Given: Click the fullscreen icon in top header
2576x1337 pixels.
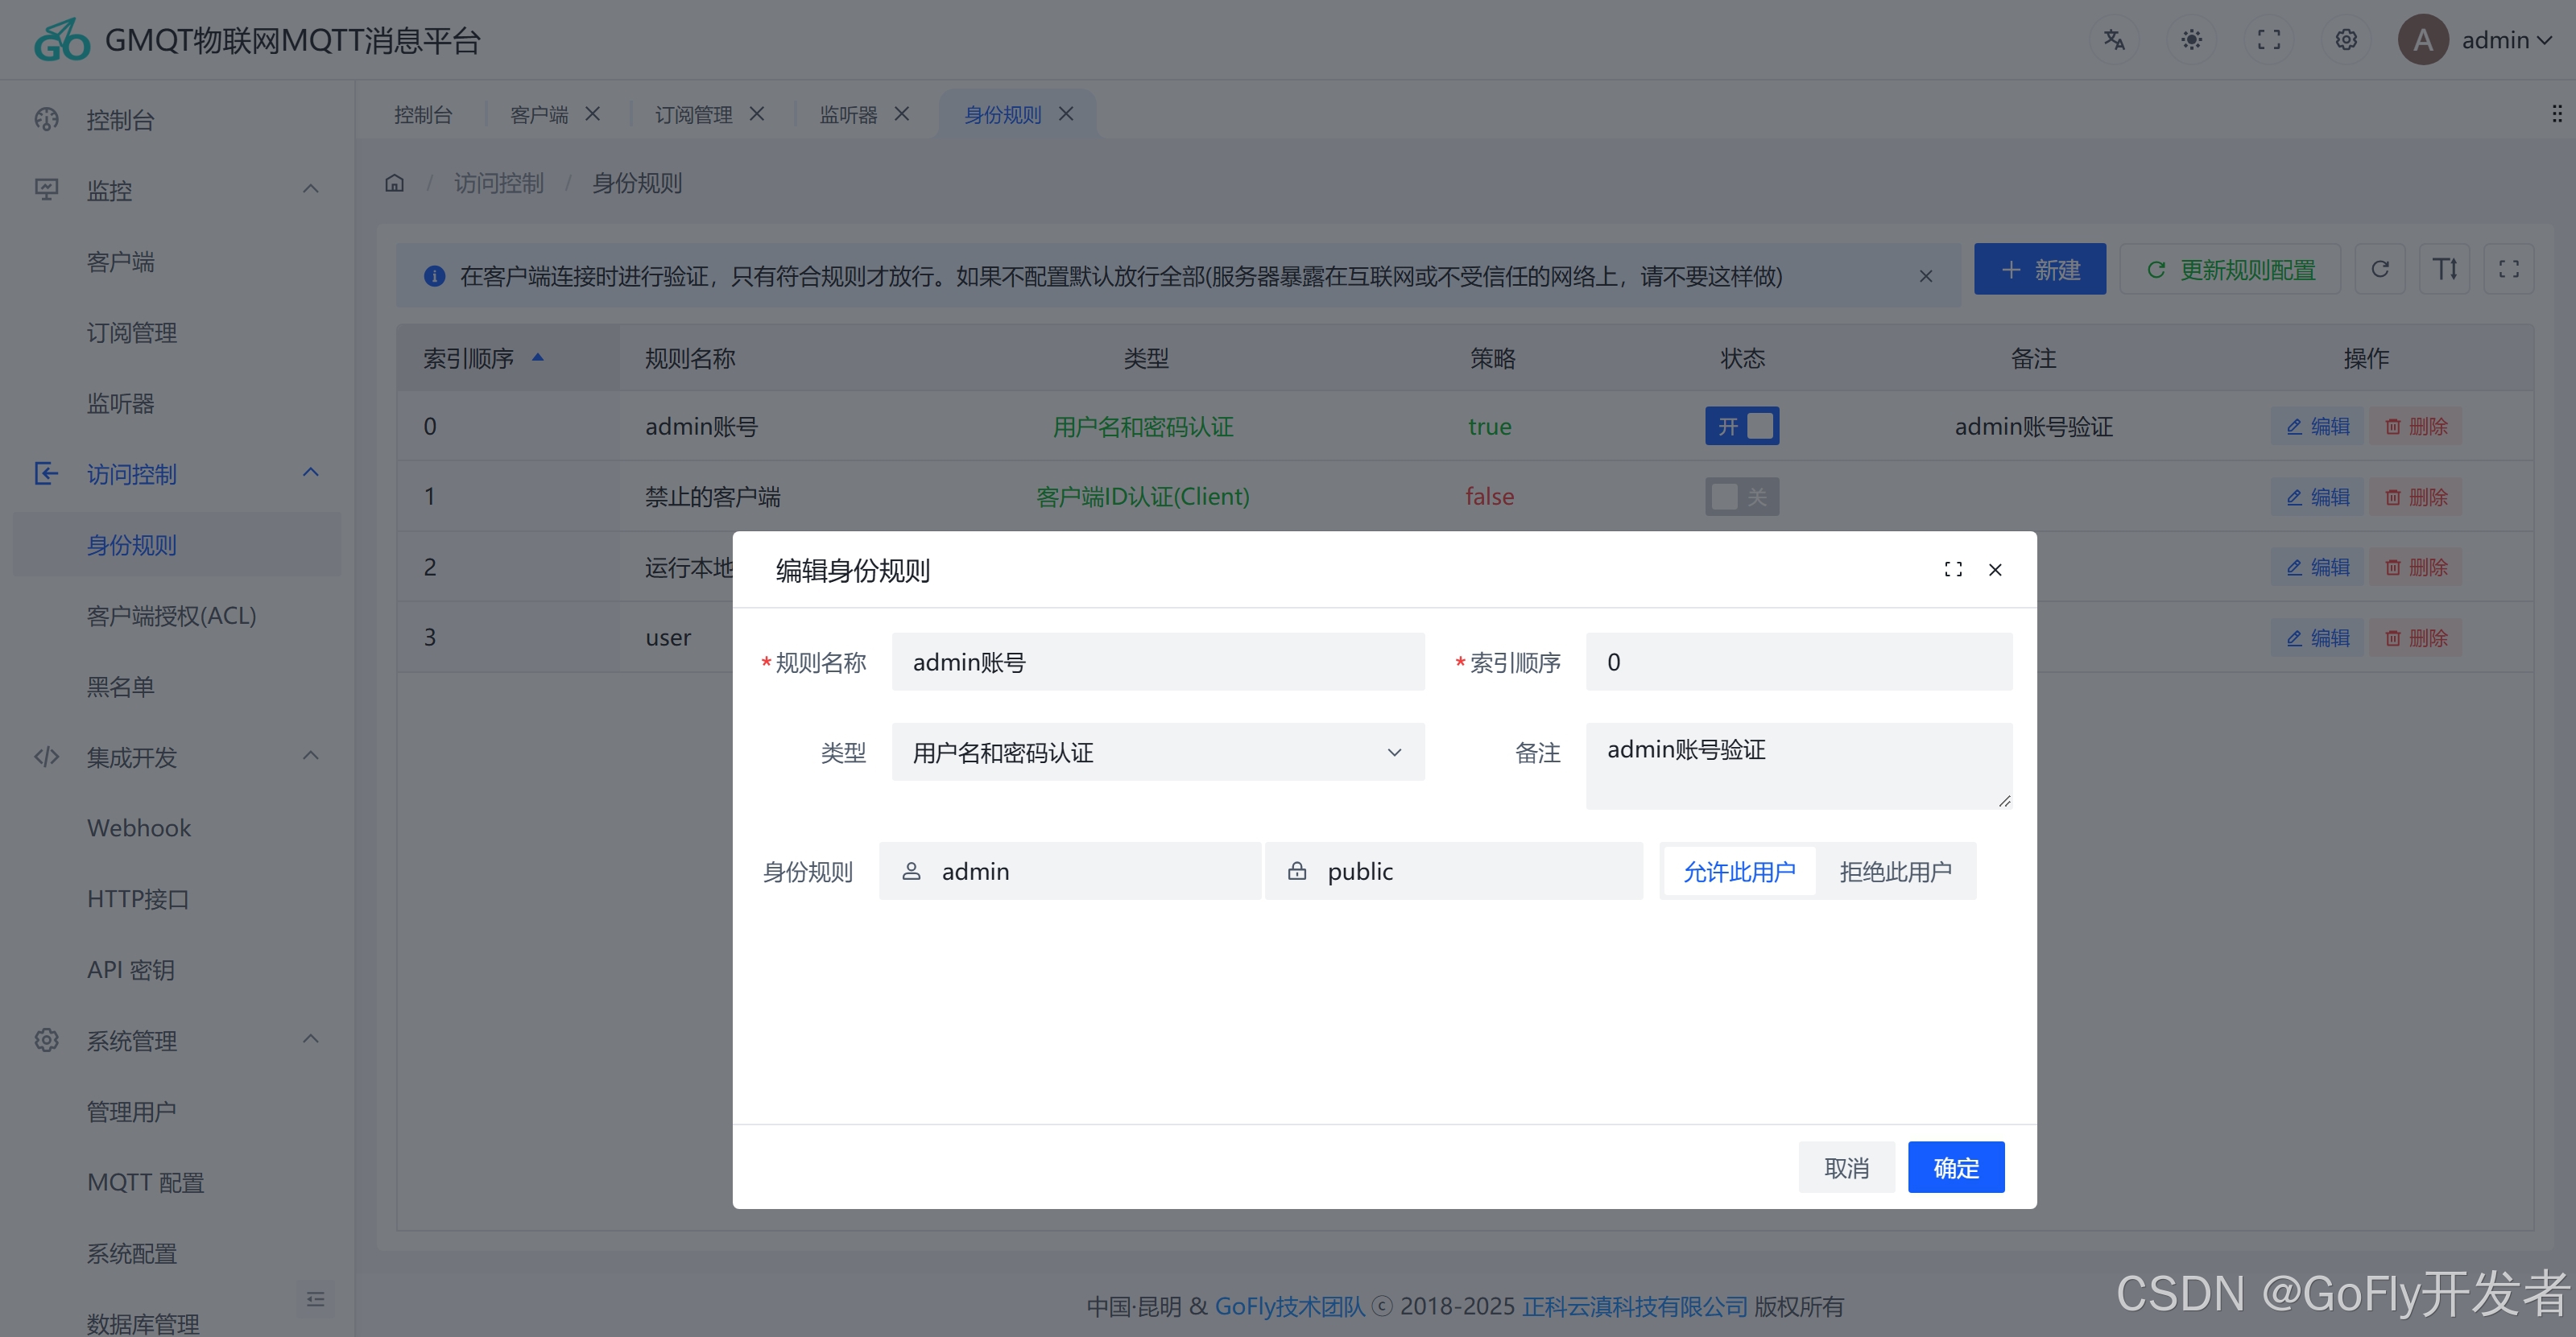Looking at the screenshot, I should (x=2269, y=40).
